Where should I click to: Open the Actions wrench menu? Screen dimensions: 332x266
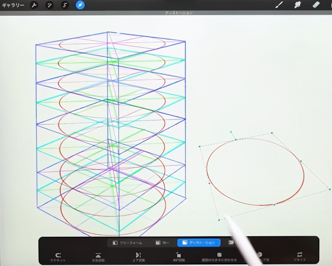pos(34,5)
